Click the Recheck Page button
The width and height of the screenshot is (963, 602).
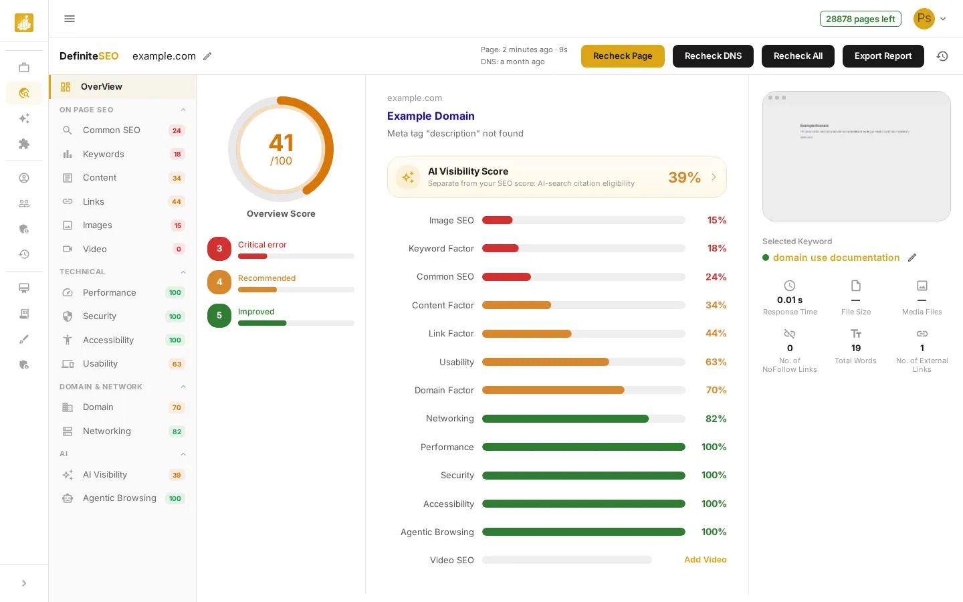[x=623, y=56]
